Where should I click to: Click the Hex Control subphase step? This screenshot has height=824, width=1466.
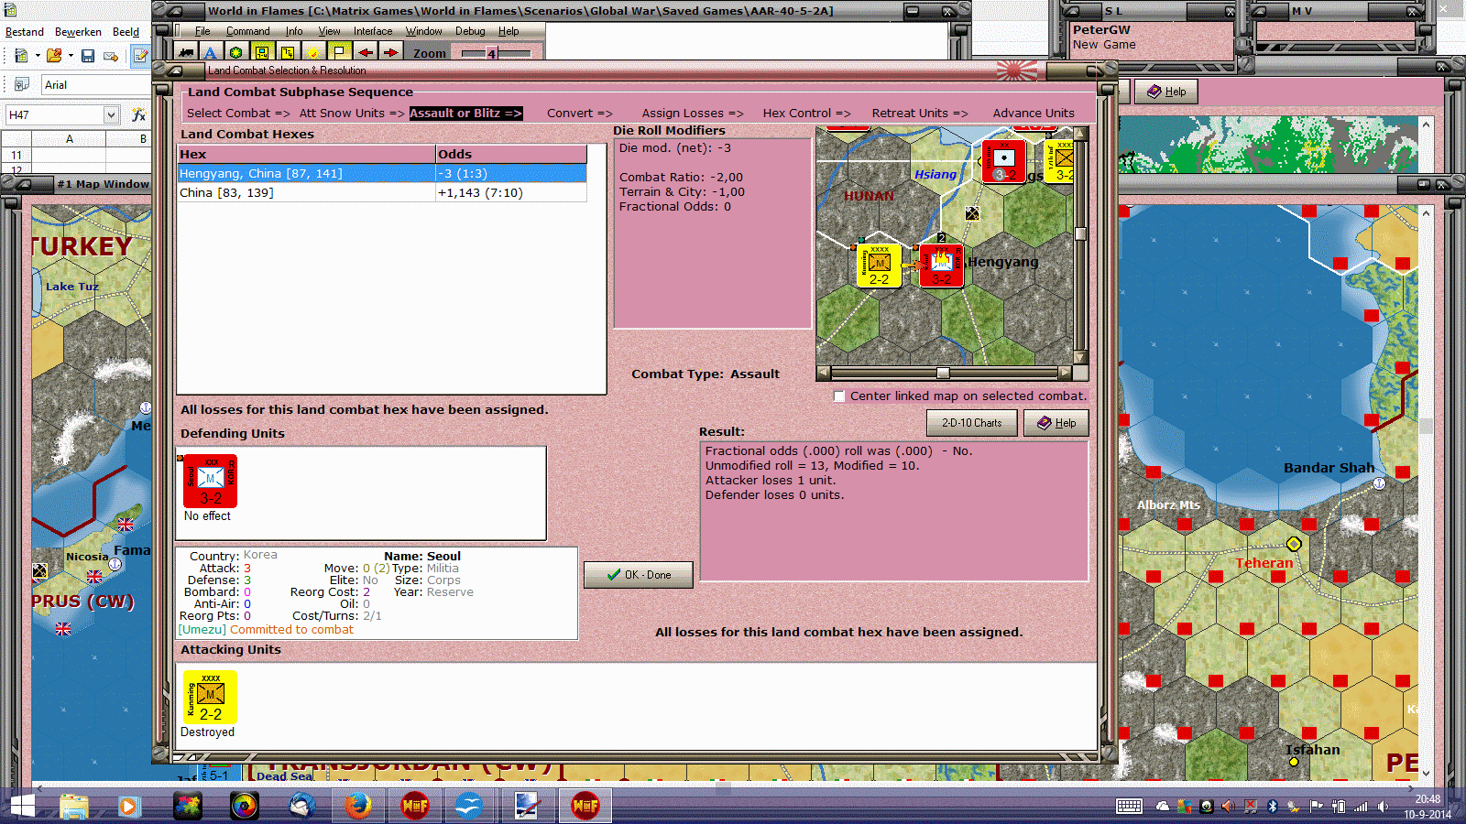(806, 114)
